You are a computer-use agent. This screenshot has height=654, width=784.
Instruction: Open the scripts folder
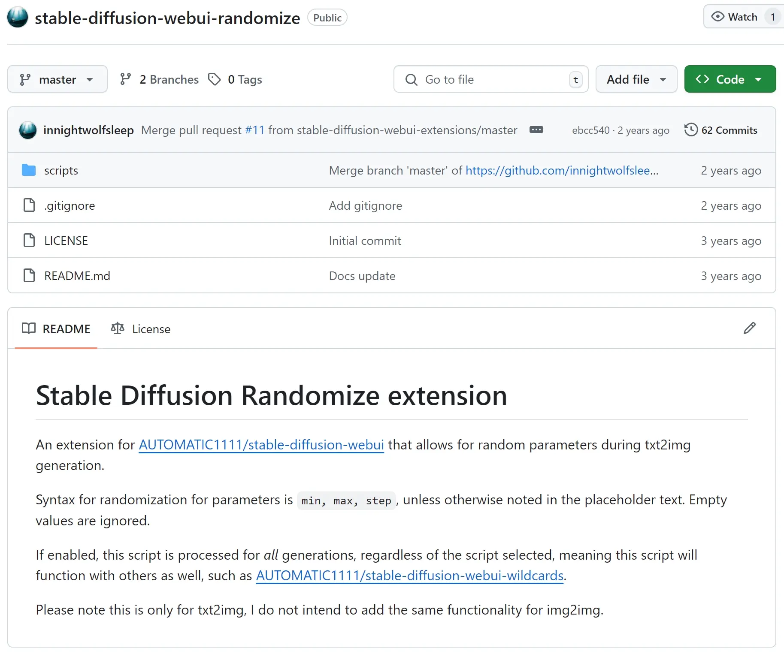[x=61, y=171]
